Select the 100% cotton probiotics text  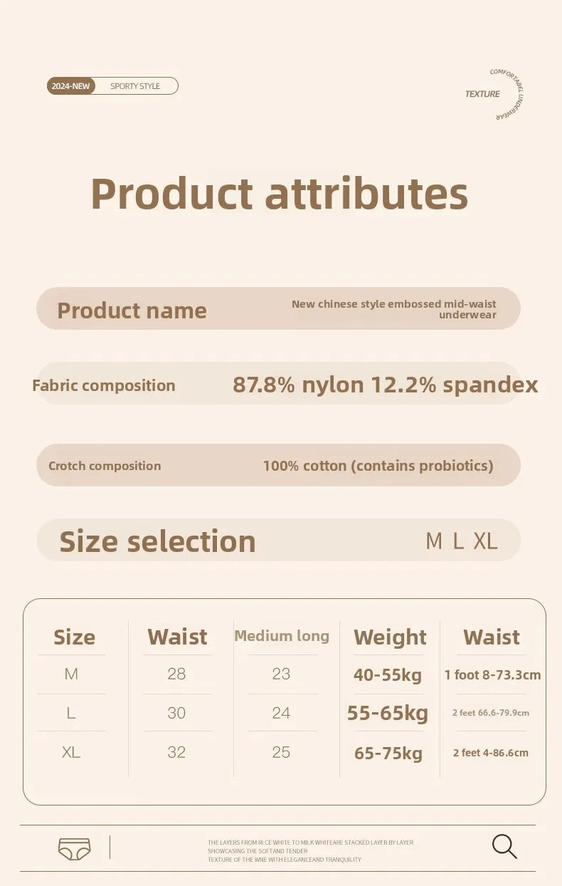pyautogui.click(x=378, y=466)
